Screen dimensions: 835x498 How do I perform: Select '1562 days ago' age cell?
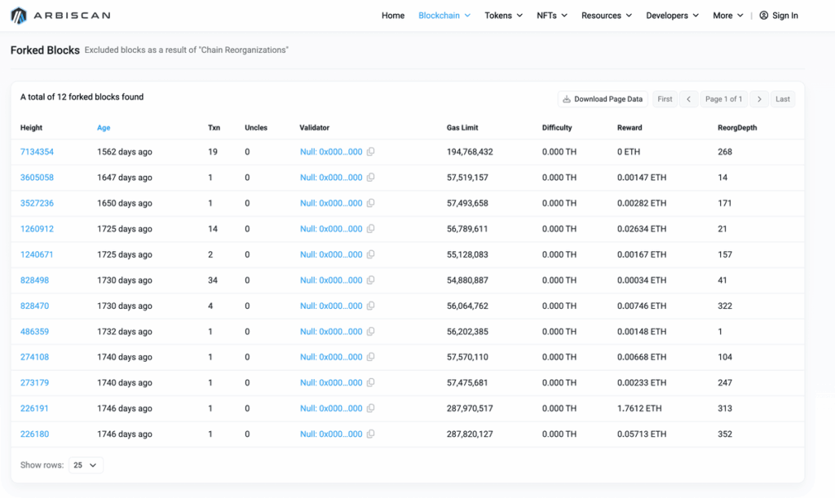pyautogui.click(x=125, y=152)
